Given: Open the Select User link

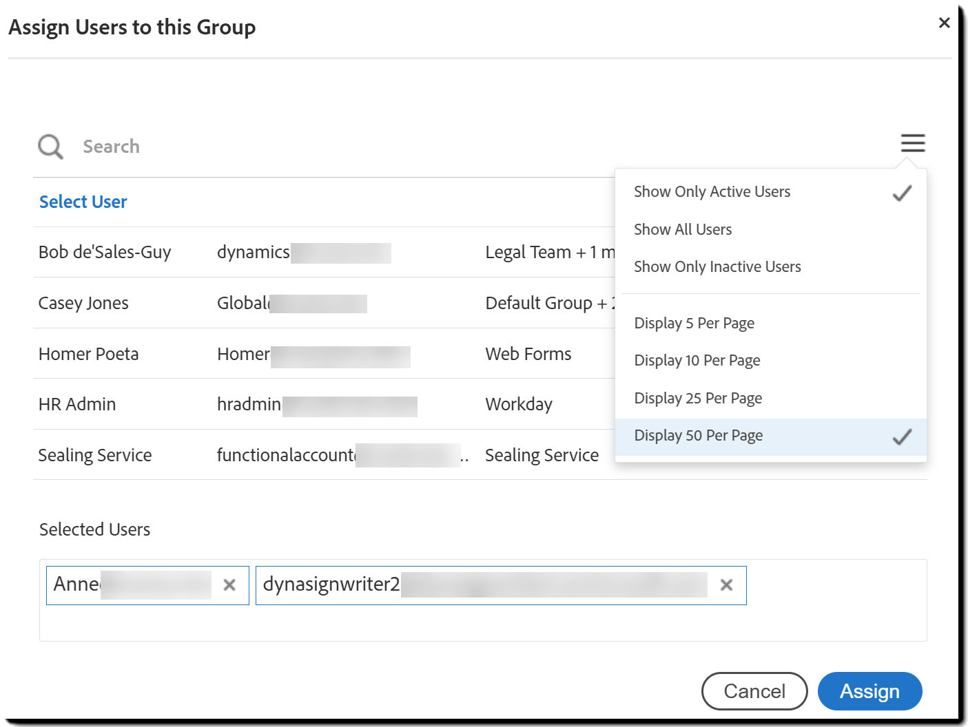Looking at the screenshot, I should 83,201.
